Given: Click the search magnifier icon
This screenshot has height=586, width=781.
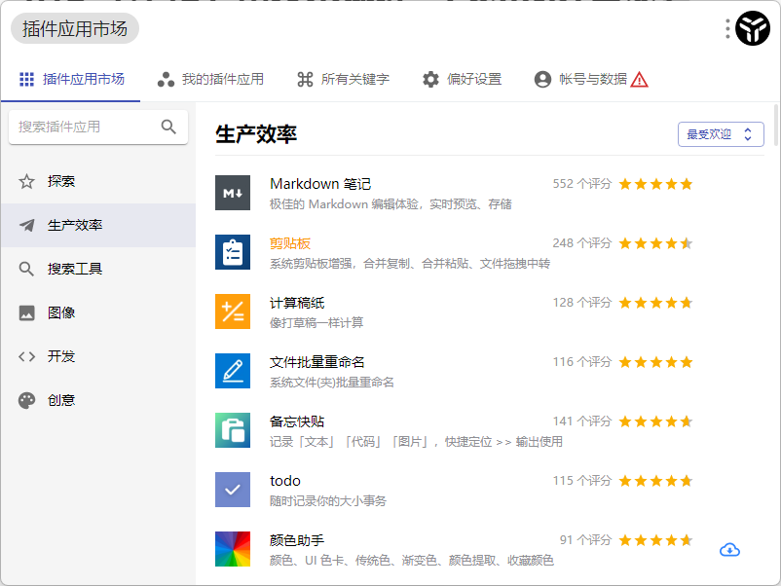Looking at the screenshot, I should coord(168,127).
